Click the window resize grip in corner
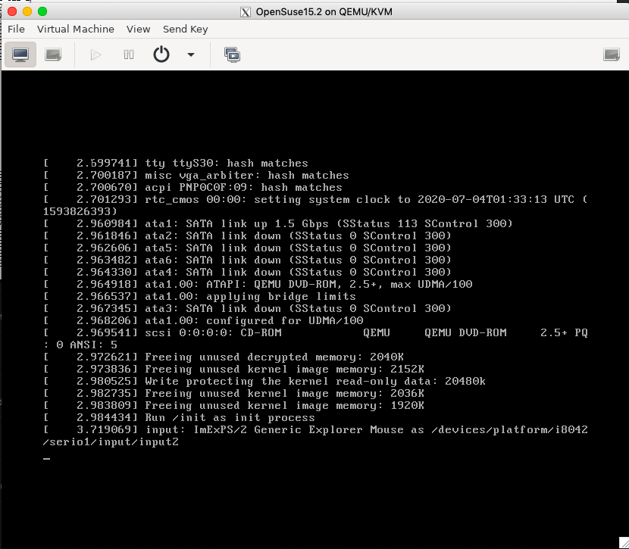 pyautogui.click(x=624, y=544)
